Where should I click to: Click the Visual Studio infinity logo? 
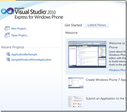pyautogui.click(x=8, y=11)
